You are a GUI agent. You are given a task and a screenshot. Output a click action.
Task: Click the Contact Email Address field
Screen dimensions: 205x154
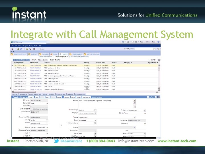[x=39, y=117]
